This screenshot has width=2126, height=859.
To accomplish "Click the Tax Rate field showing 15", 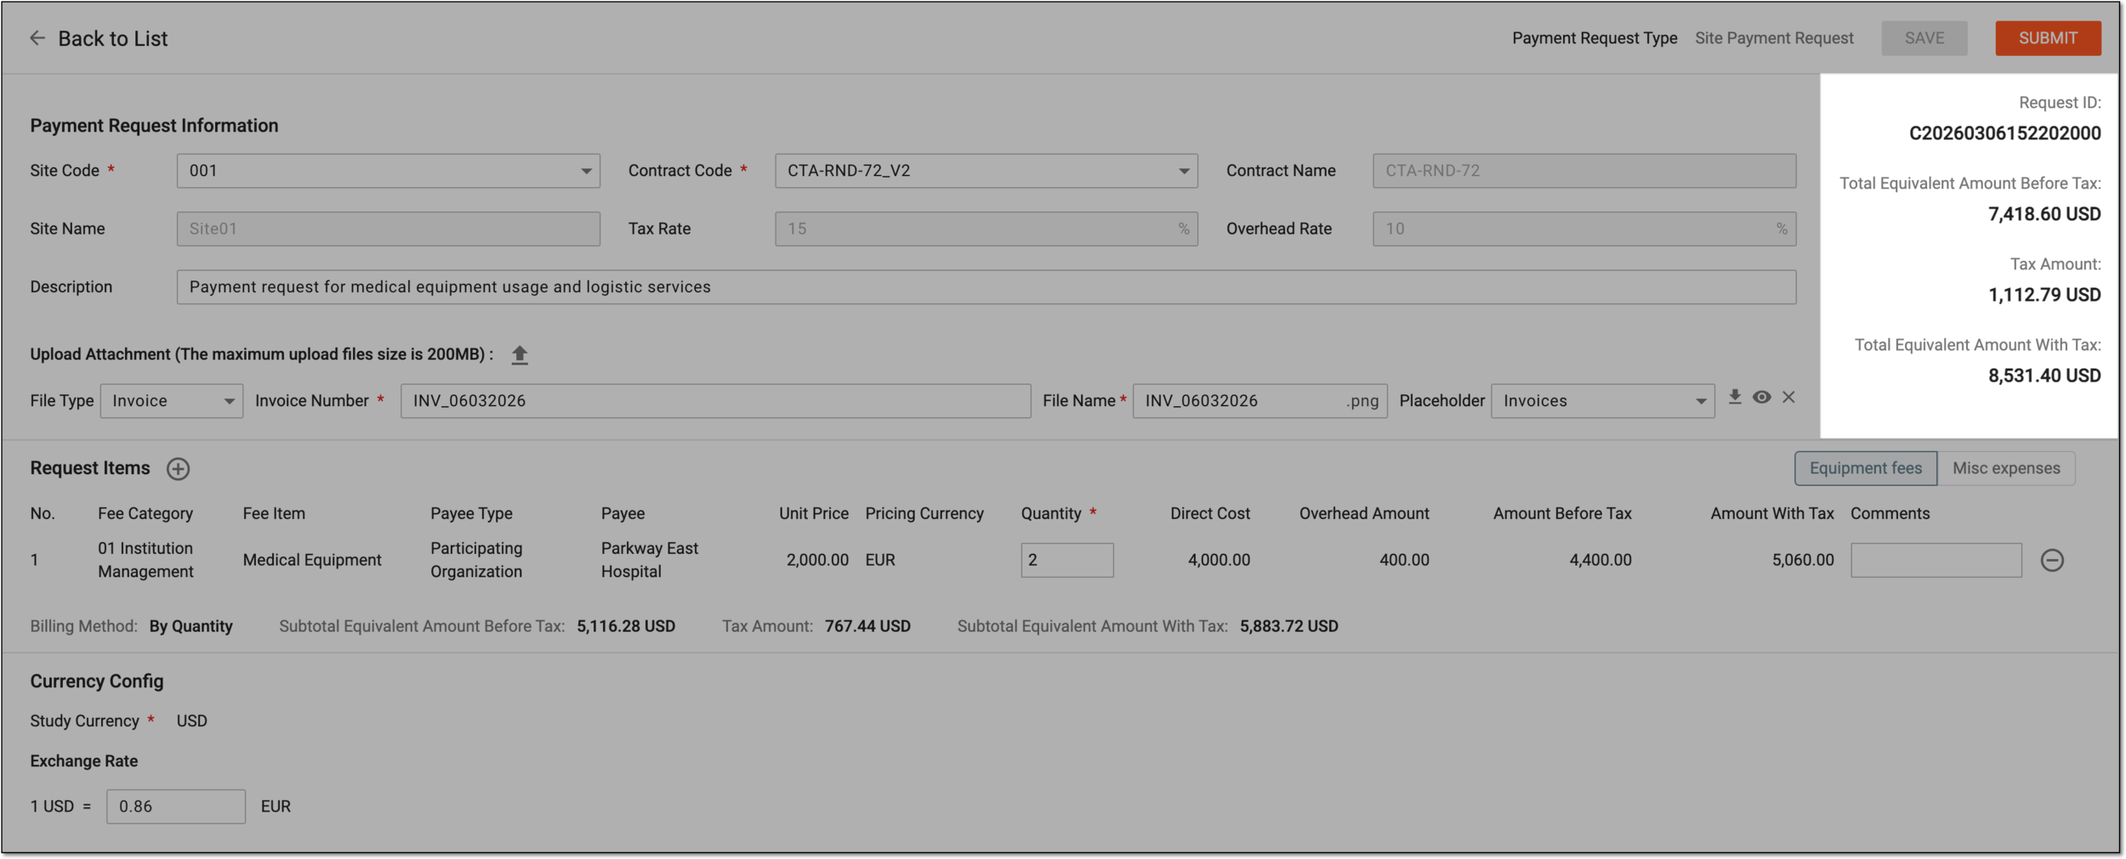I will 986,229.
